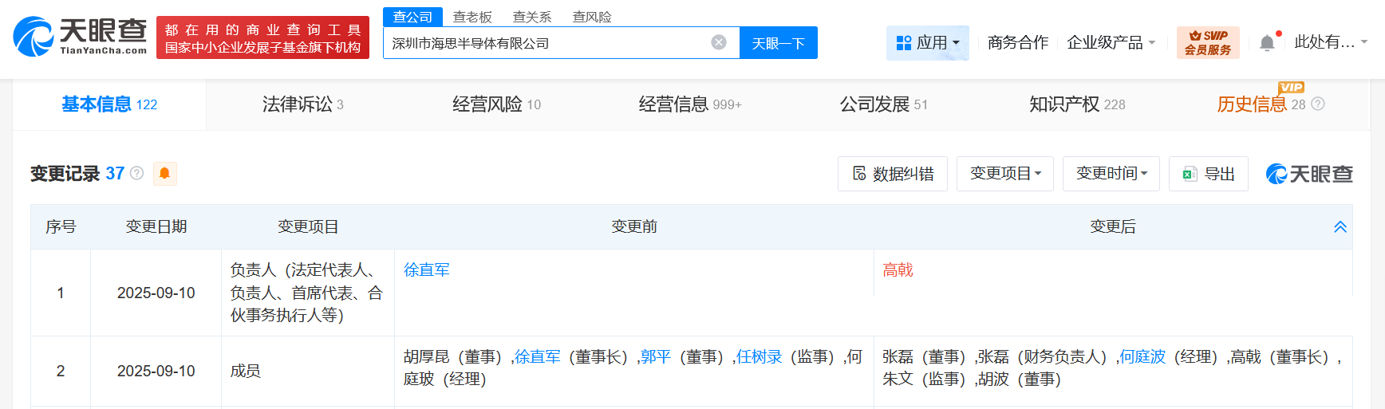1385x409 pixels.
Task: Select the 查关系 search tab
Action: point(532,17)
